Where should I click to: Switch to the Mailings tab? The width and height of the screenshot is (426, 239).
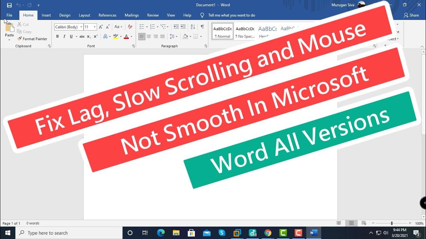pyautogui.click(x=132, y=15)
